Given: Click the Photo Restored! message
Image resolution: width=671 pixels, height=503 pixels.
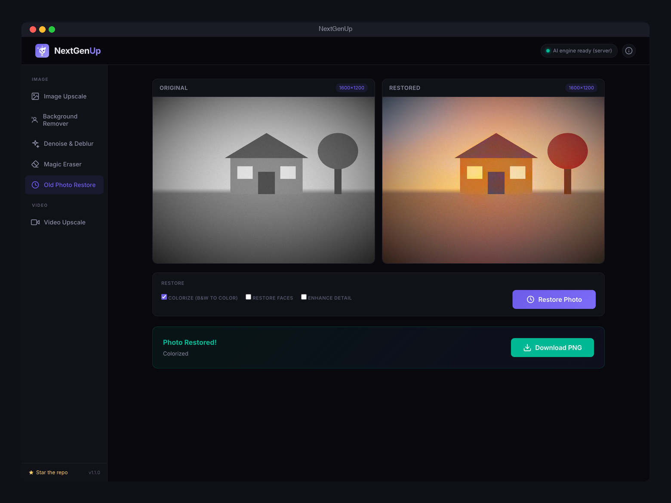Looking at the screenshot, I should tap(190, 343).
